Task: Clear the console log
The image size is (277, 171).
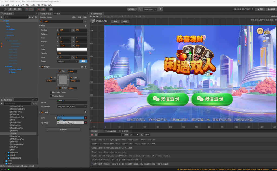Action: coord(92,135)
